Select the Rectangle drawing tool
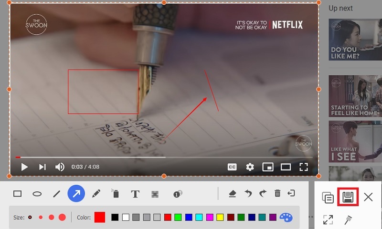Image resolution: width=382 pixels, height=229 pixels. pos(18,194)
